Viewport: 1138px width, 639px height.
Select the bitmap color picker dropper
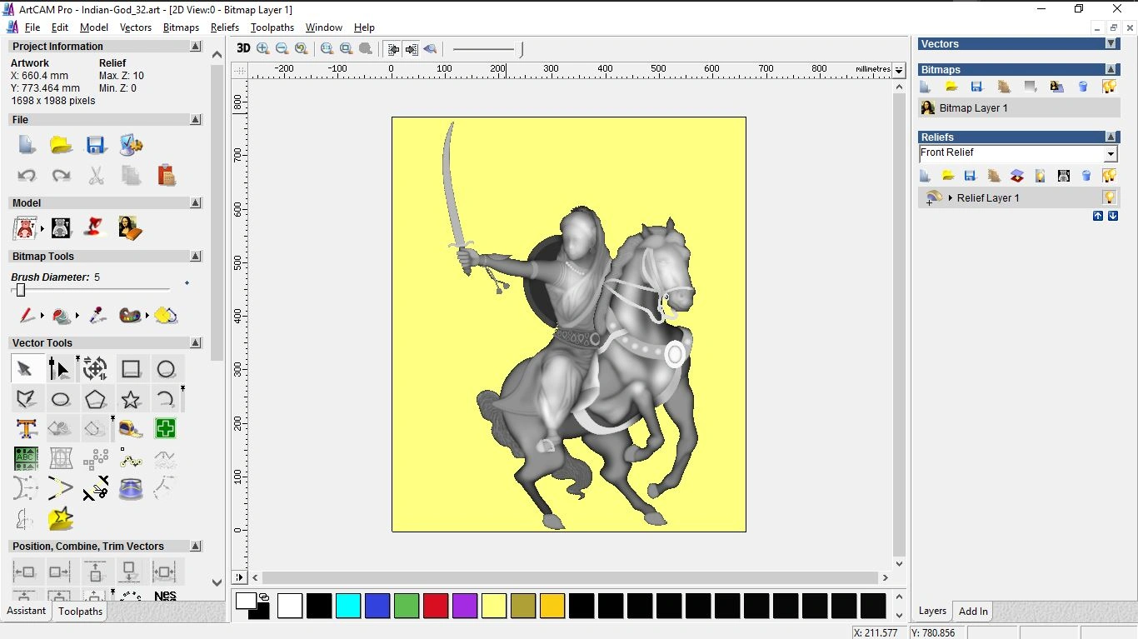coord(97,316)
